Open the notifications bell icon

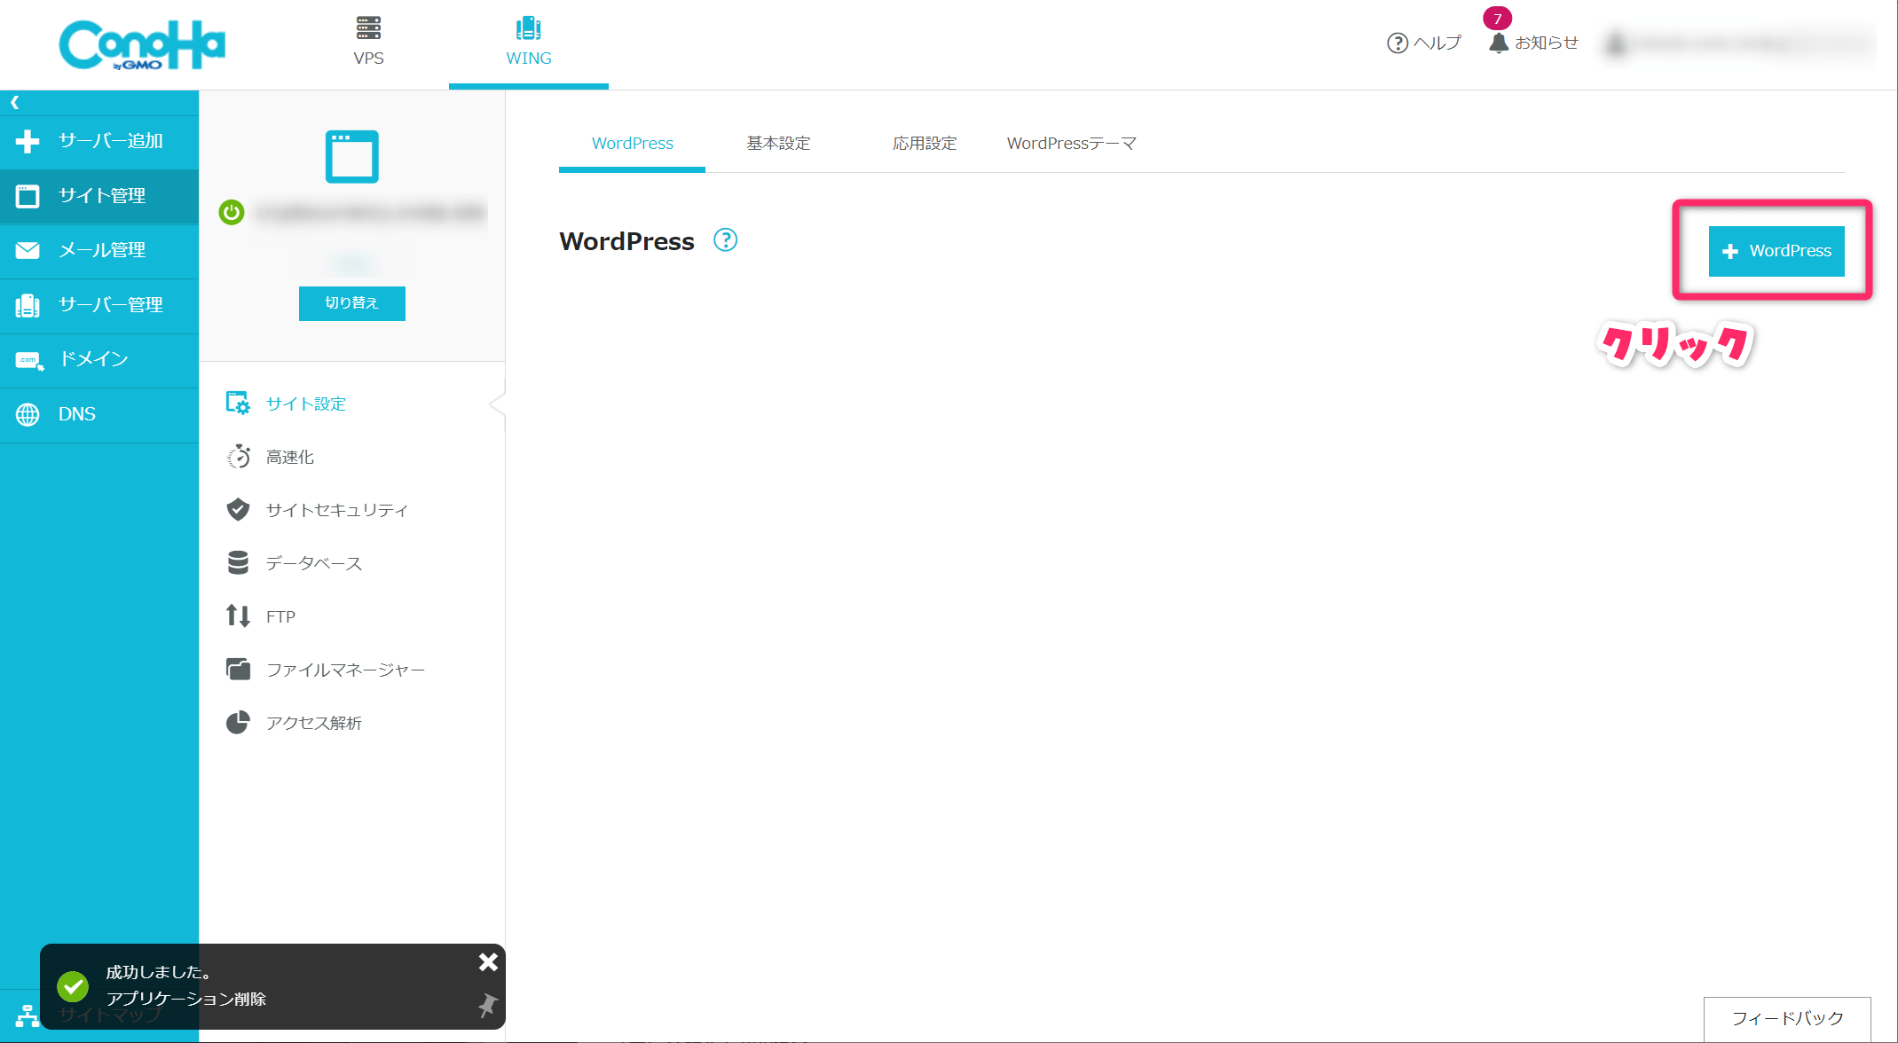coord(1499,43)
